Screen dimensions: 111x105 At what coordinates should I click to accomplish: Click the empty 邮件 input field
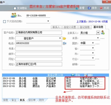pos(39,54)
